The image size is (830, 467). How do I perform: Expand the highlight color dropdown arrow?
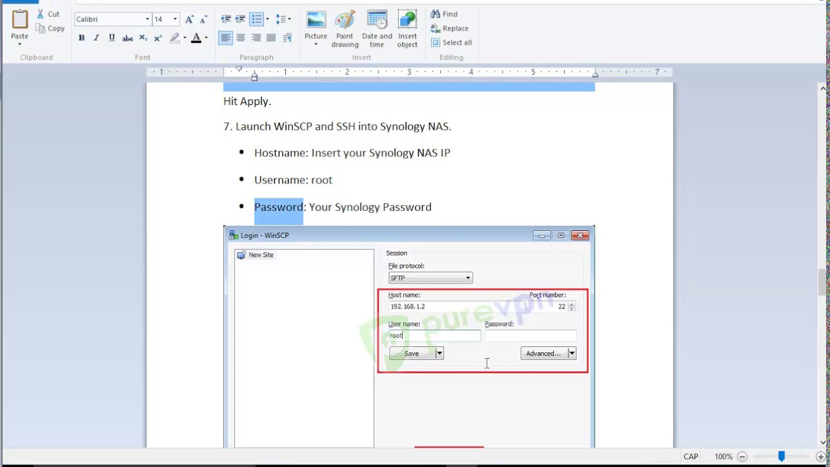point(185,38)
